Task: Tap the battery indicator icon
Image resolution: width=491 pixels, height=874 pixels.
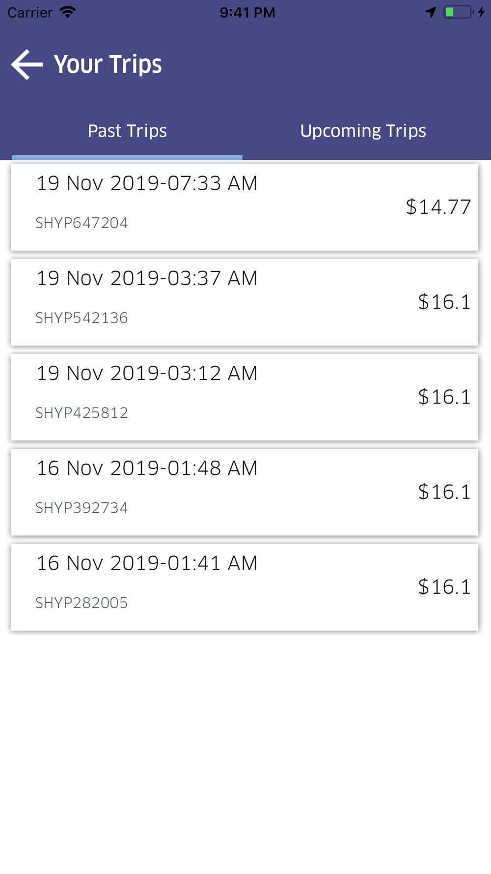Action: point(464,12)
